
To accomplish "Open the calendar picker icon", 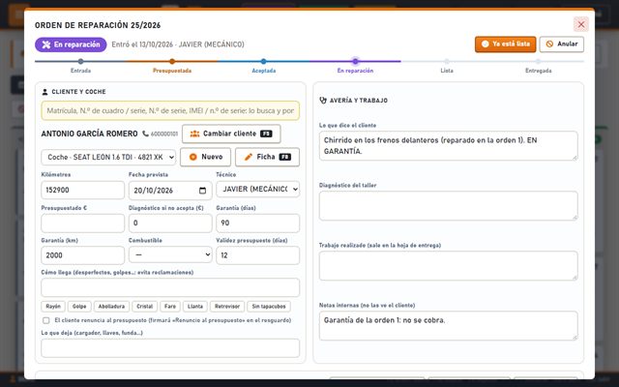I will [x=202, y=191].
